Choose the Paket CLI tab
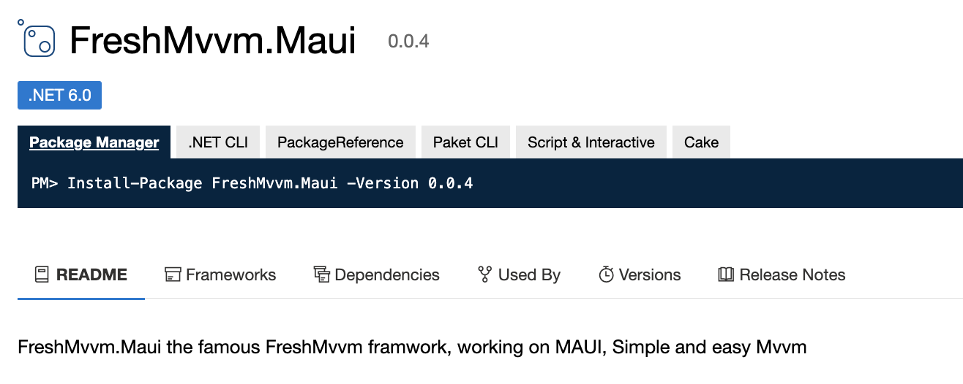 [465, 142]
